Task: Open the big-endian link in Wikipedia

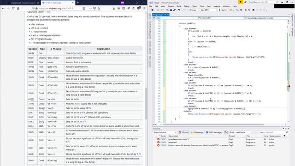Action: (x=94, y=17)
